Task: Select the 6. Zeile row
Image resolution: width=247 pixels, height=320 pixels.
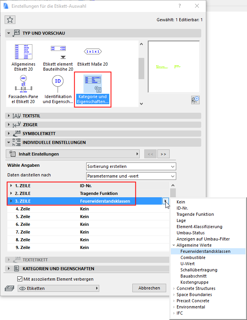Action: coord(88,224)
